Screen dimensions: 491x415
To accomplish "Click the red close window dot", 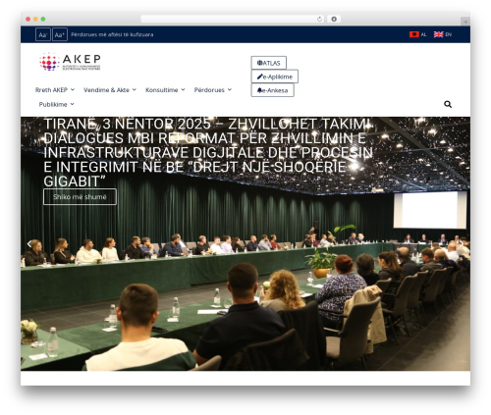I will pos(28,19).
